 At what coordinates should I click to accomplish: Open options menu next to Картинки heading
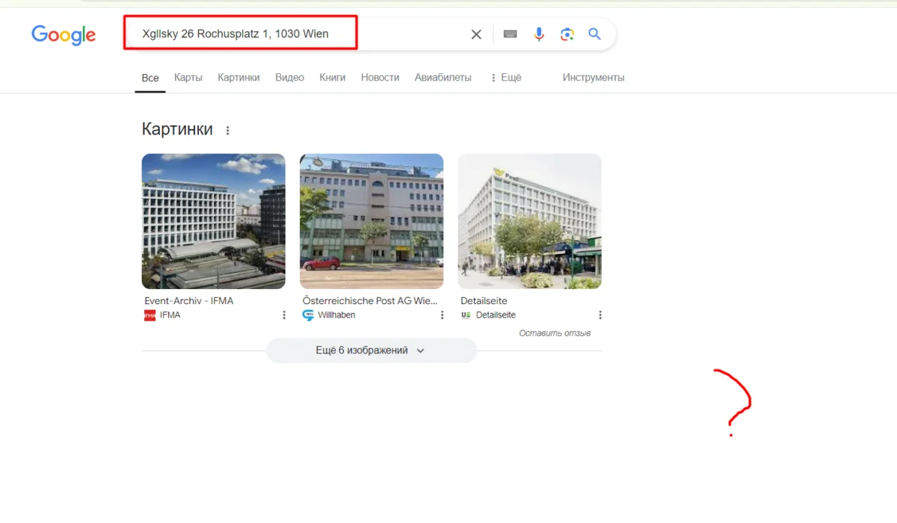228,131
